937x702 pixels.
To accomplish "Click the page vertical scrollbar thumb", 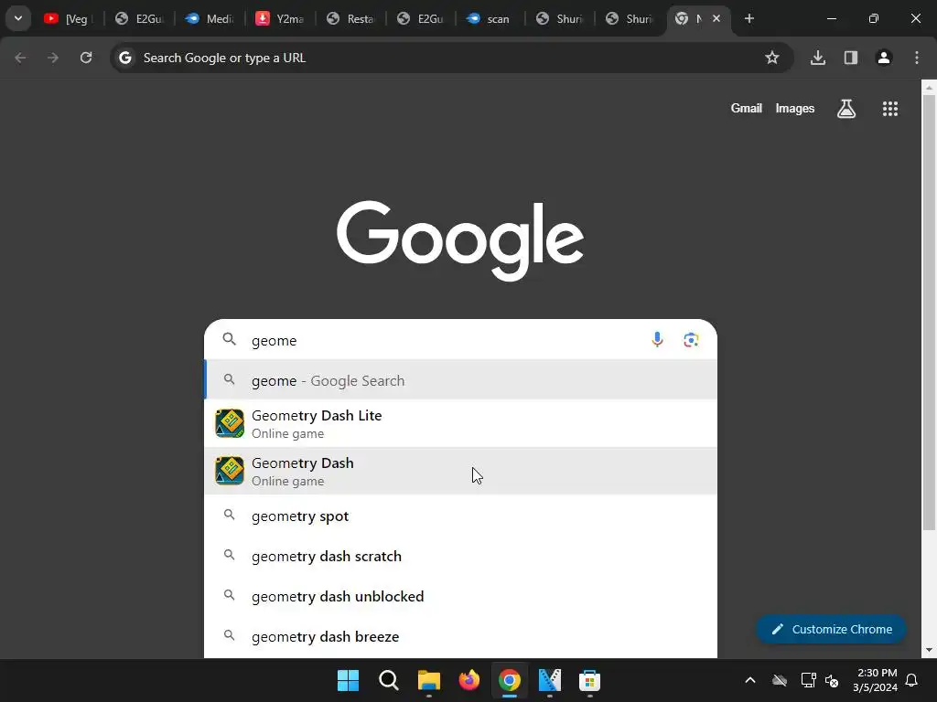I will 929,313.
